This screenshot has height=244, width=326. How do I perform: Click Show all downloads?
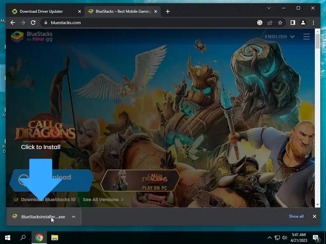[x=296, y=216]
